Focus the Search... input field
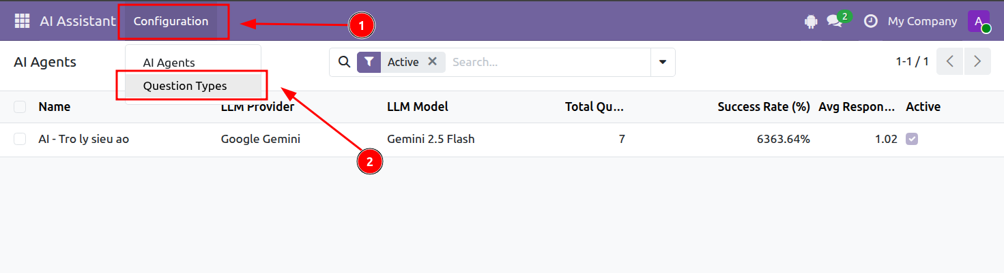This screenshot has height=273, width=1004. [x=547, y=62]
